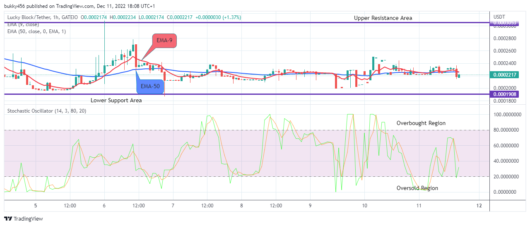Screen dimensions: 530x226
Task: Click the +0.0000030 (+1.37%) change value
Action: (218, 17)
